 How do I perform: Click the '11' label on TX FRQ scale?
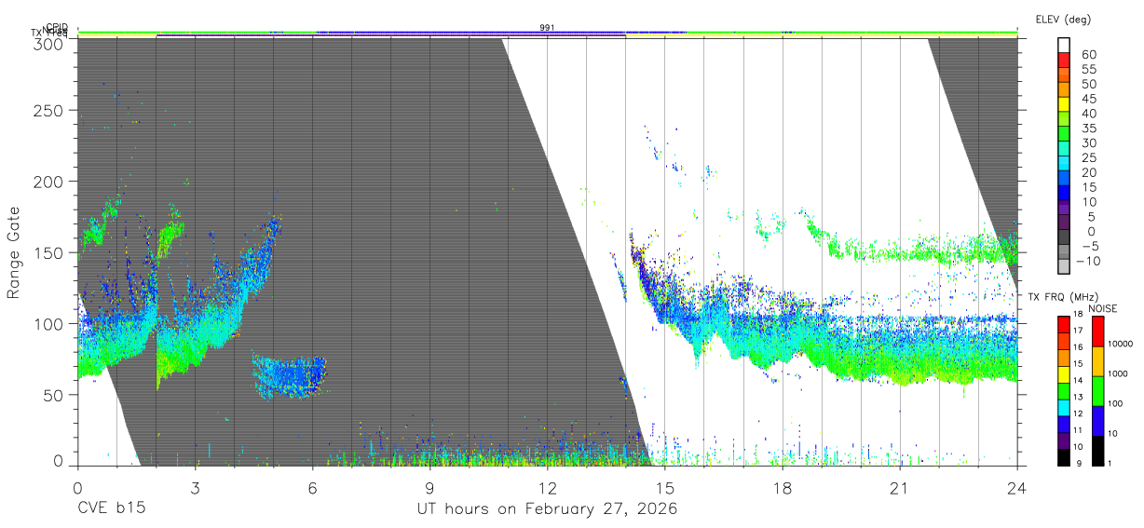click(1079, 431)
